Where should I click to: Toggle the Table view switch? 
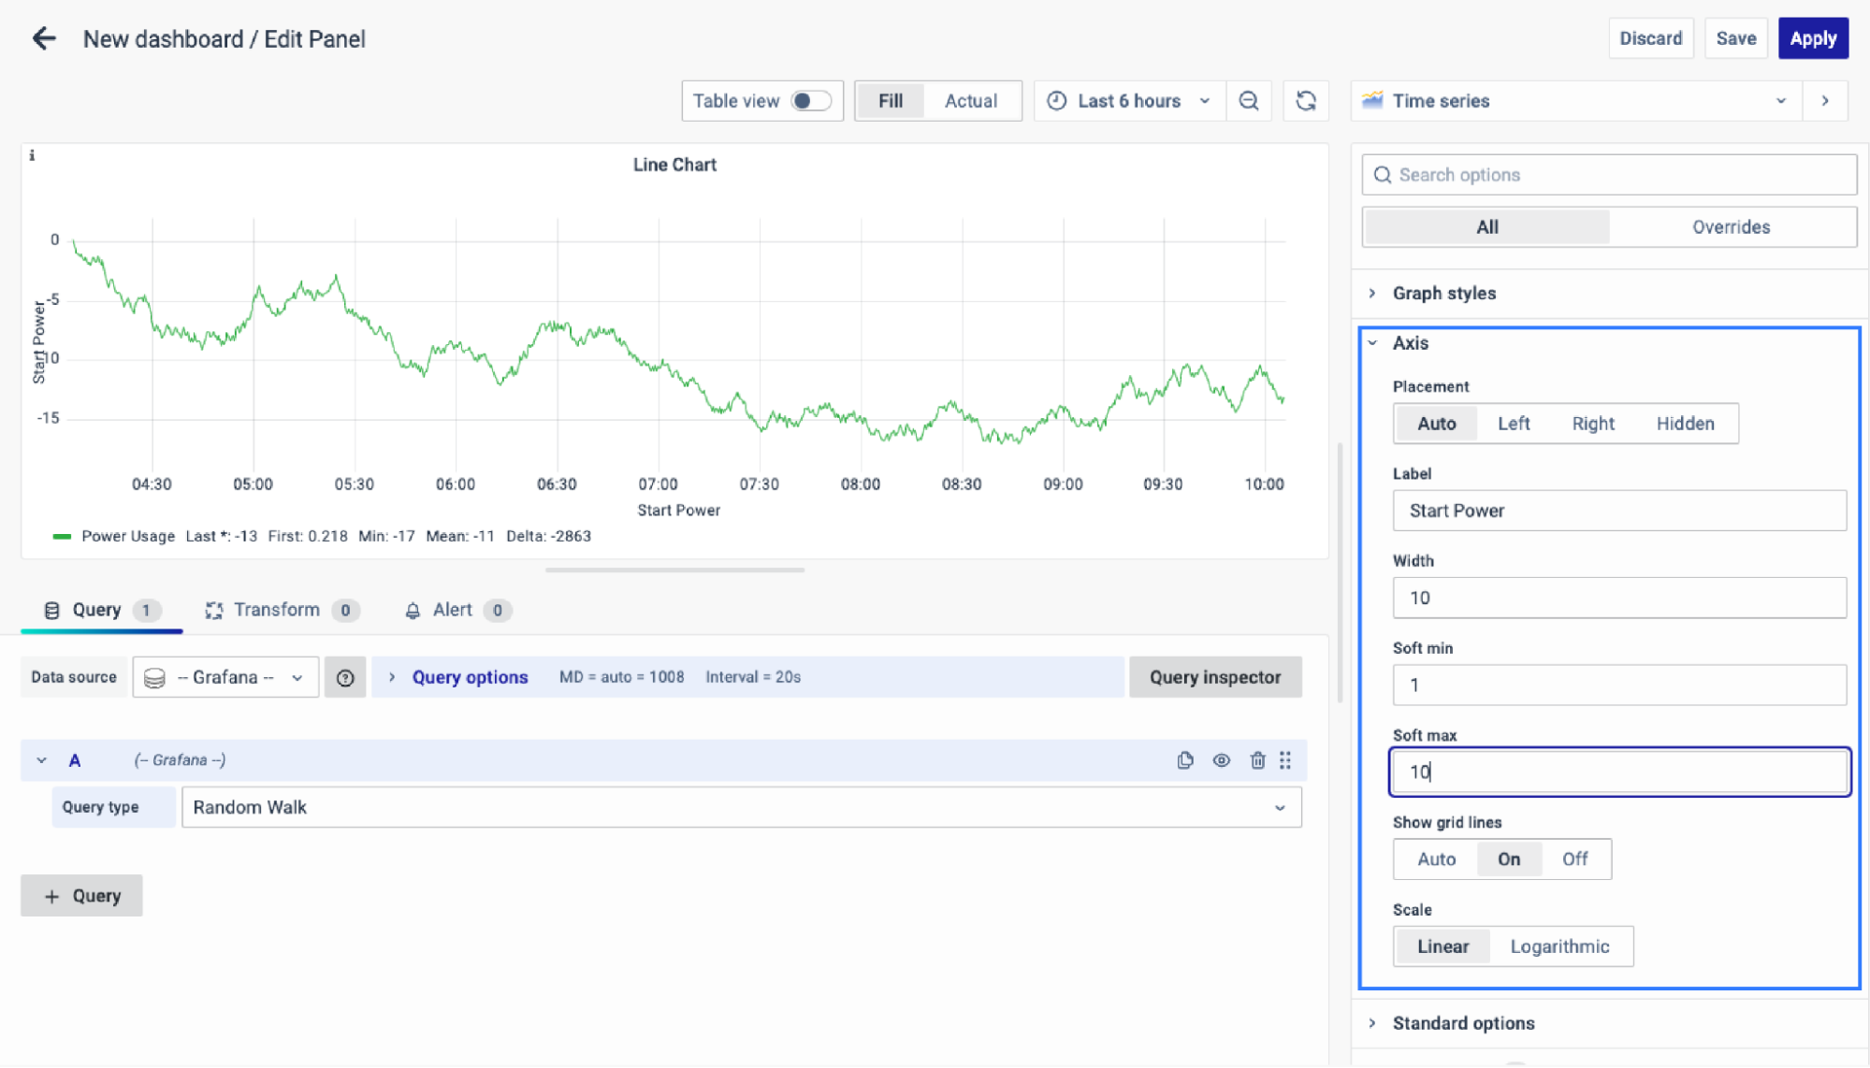809,101
